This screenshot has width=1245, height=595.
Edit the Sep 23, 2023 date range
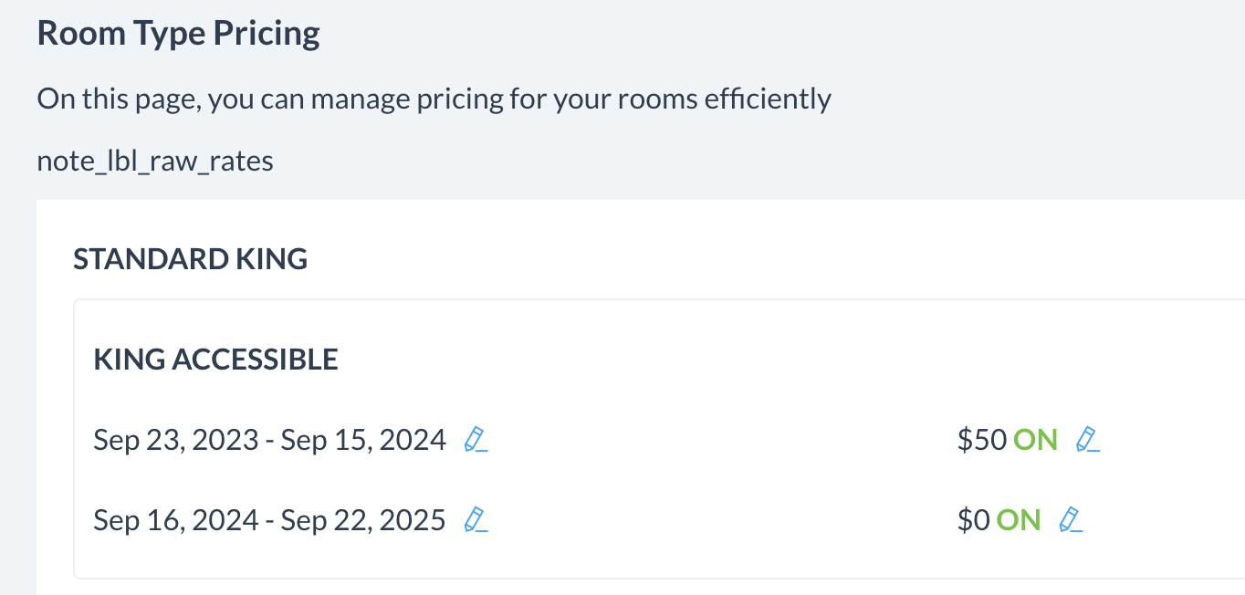pyautogui.click(x=476, y=440)
